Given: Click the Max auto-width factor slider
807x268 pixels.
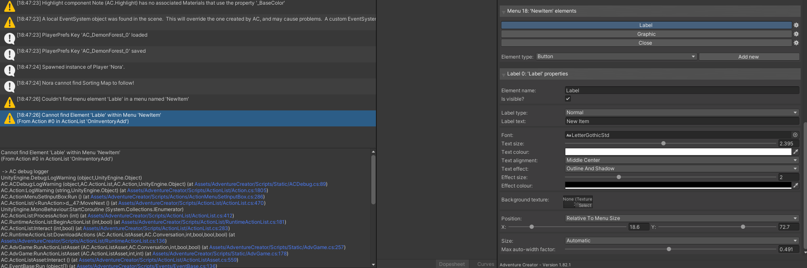Looking at the screenshot, I should [670, 249].
